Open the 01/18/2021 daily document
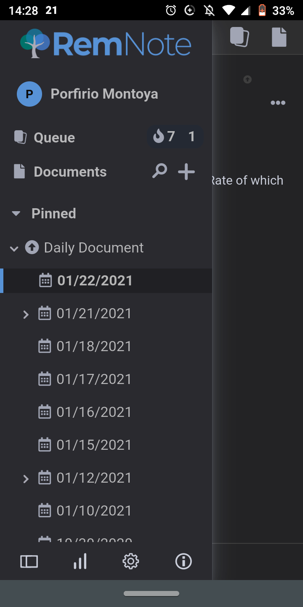 94,346
